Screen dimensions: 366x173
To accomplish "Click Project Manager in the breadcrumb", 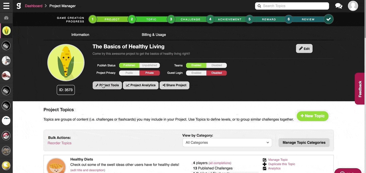I will (x=62, y=6).
